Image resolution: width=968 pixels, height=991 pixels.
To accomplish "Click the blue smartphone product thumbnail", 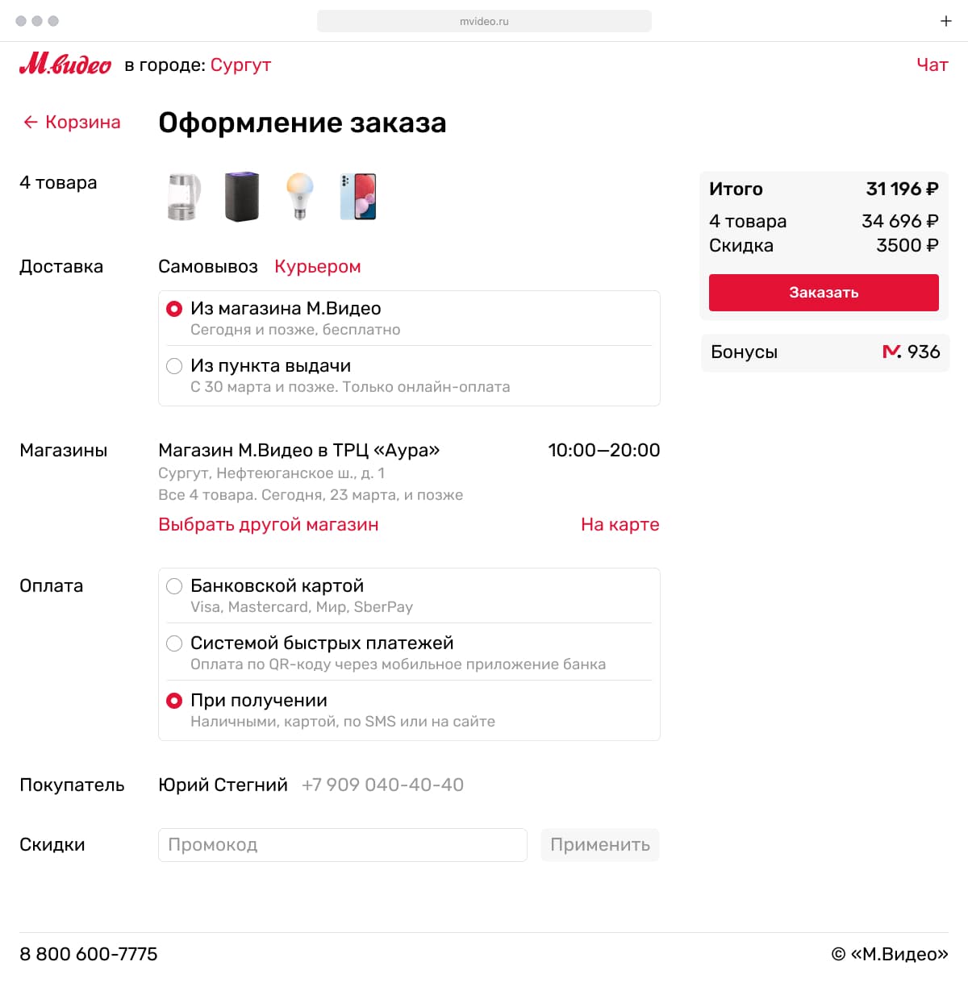I will [358, 196].
